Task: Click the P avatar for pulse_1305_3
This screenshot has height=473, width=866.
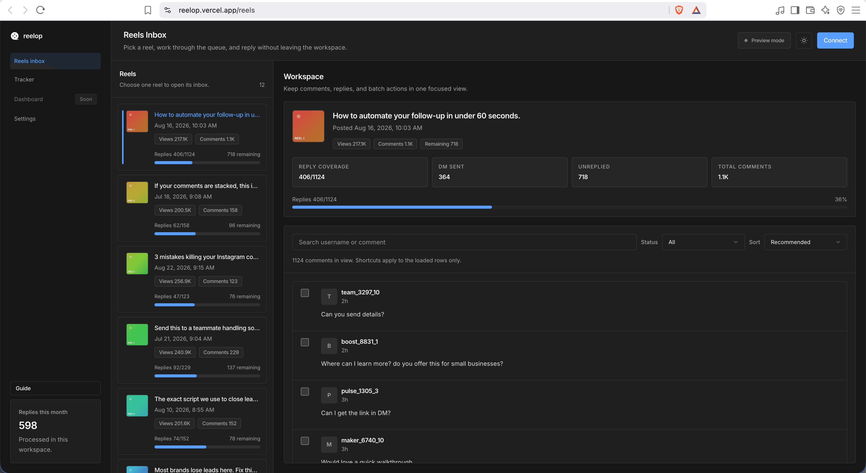Action: (329, 395)
